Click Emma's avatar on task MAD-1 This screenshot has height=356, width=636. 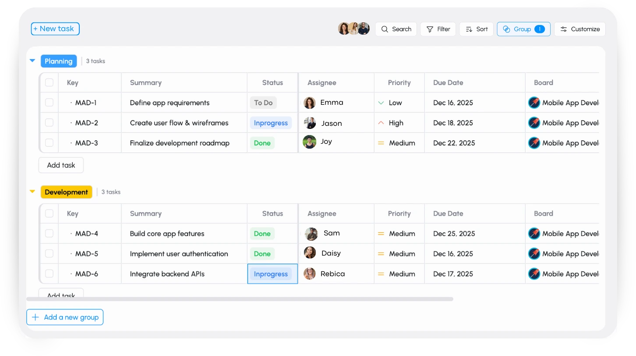coord(310,102)
